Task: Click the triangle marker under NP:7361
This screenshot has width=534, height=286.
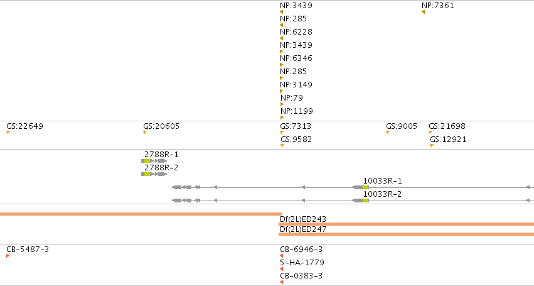Action: tap(424, 12)
